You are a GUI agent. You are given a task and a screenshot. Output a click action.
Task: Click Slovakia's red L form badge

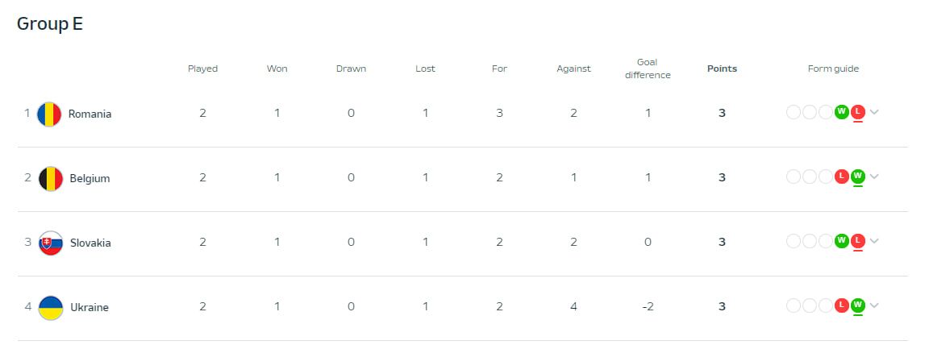(x=858, y=241)
